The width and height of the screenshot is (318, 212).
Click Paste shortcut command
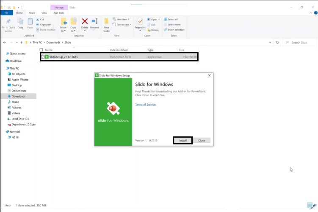click(x=46, y=30)
